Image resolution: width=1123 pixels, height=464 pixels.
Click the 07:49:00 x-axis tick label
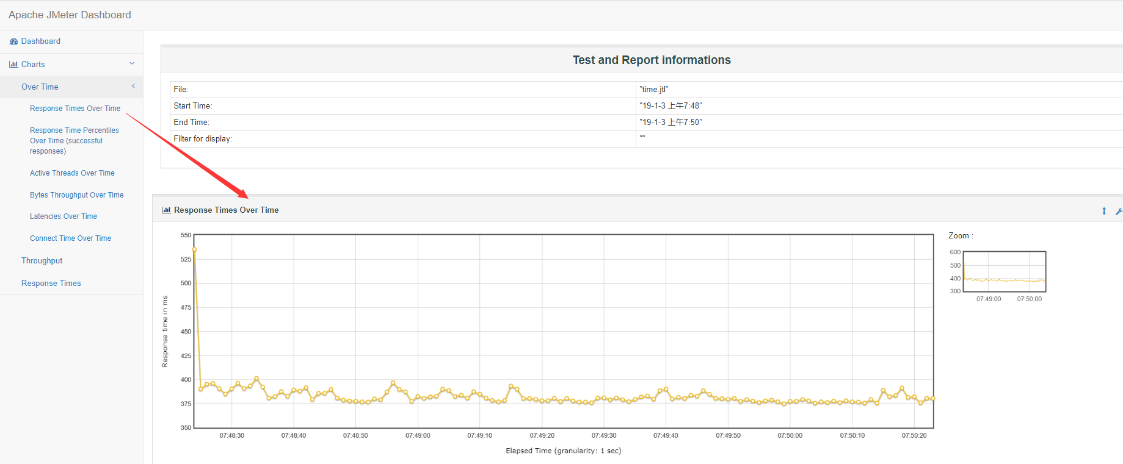(418, 436)
